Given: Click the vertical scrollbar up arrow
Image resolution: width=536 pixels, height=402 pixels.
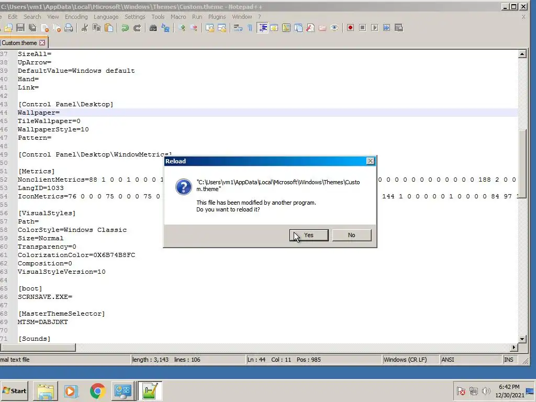Looking at the screenshot, I should tap(522, 54).
